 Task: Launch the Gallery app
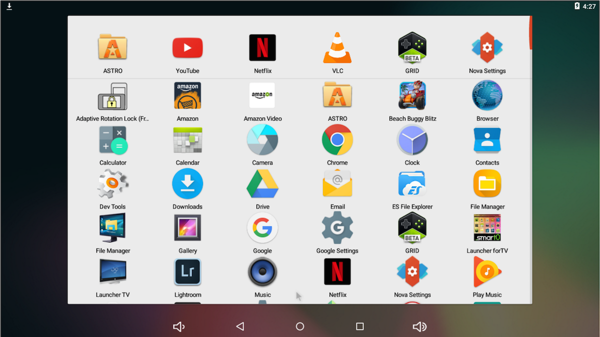(187, 228)
